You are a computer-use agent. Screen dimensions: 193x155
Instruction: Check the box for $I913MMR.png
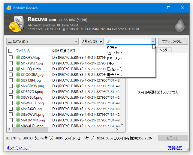pos(11,120)
